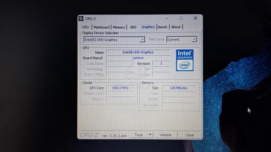
Task: Click the Memory Size 128 MBytes field
Action: (179, 88)
